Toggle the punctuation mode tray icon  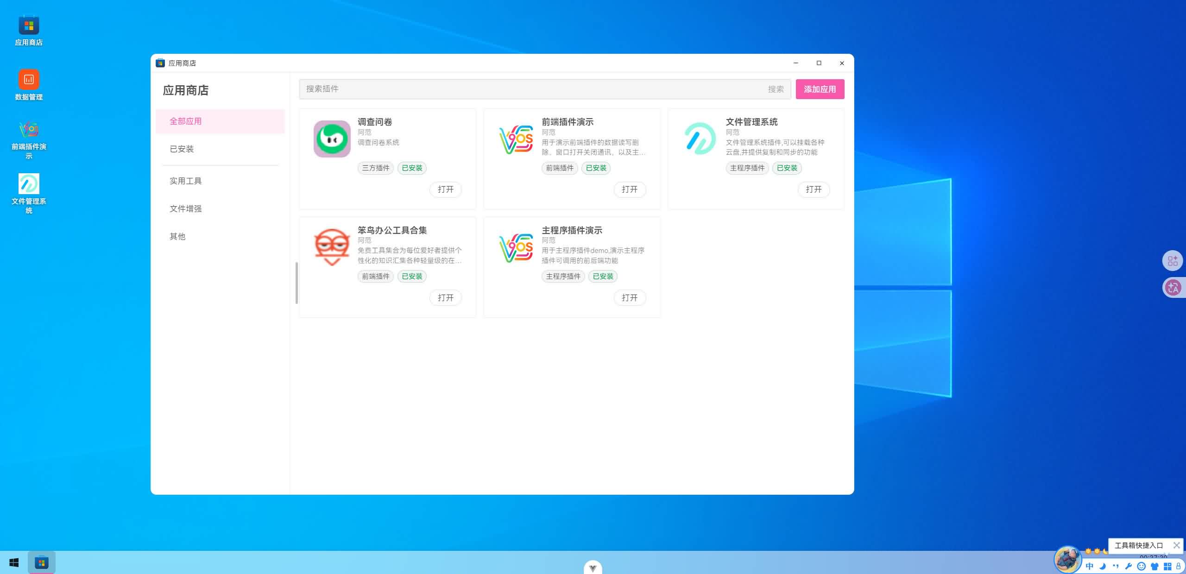(x=1116, y=566)
